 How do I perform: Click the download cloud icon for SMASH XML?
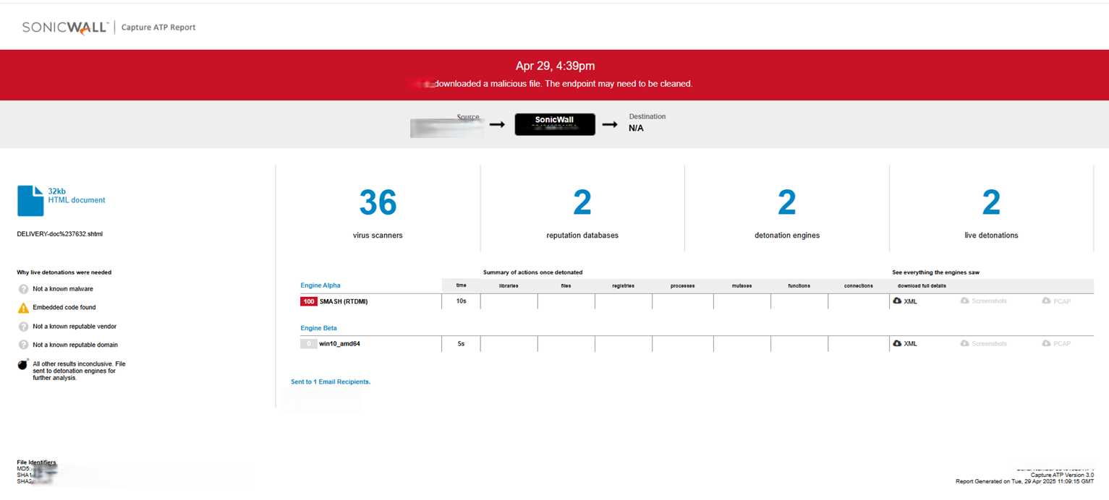point(897,301)
